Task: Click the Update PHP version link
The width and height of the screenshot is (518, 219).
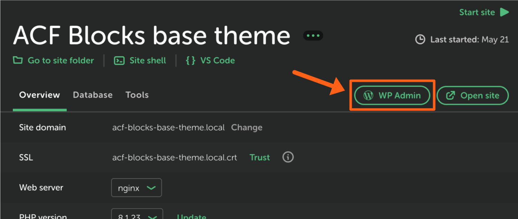Action: (191, 217)
